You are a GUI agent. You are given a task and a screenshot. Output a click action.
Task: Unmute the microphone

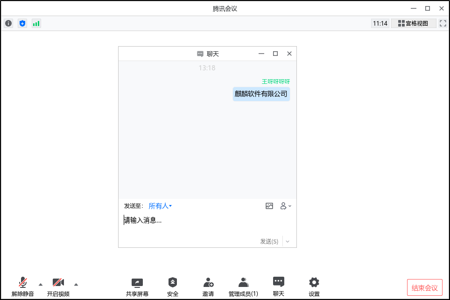coord(22,286)
